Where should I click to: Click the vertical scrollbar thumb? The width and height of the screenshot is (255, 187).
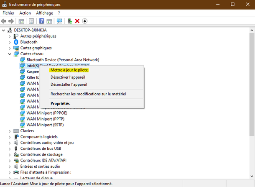252,84
